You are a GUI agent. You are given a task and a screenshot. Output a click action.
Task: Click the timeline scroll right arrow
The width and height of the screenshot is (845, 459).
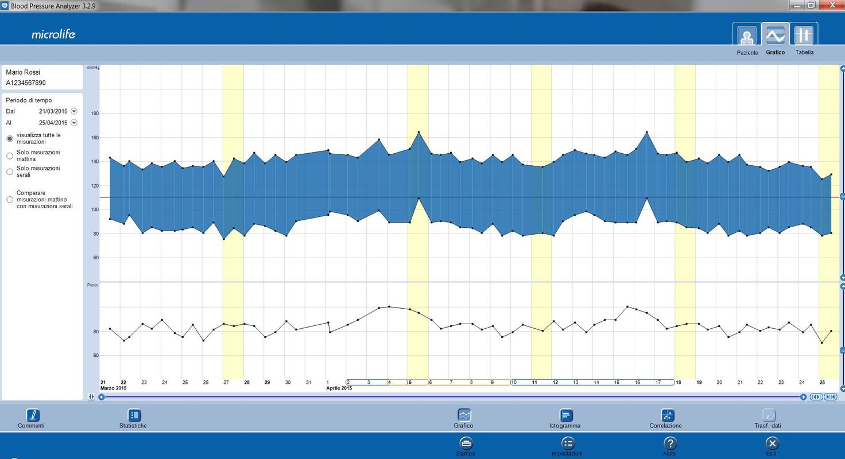click(x=804, y=397)
